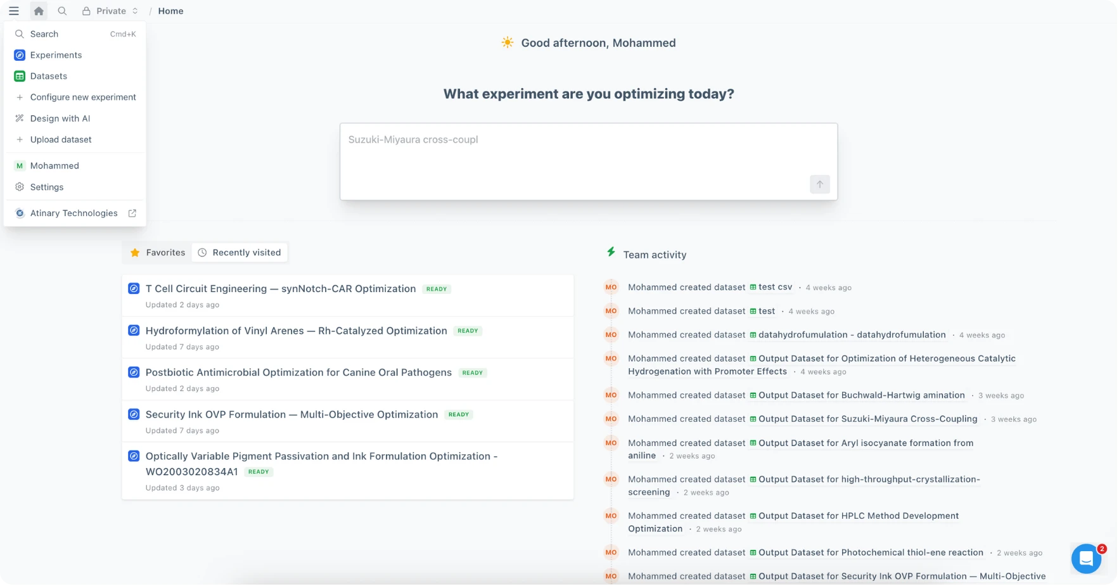This screenshot has width=1119, height=586.
Task: Click the hamburger menu icon
Action: pyautogui.click(x=14, y=11)
